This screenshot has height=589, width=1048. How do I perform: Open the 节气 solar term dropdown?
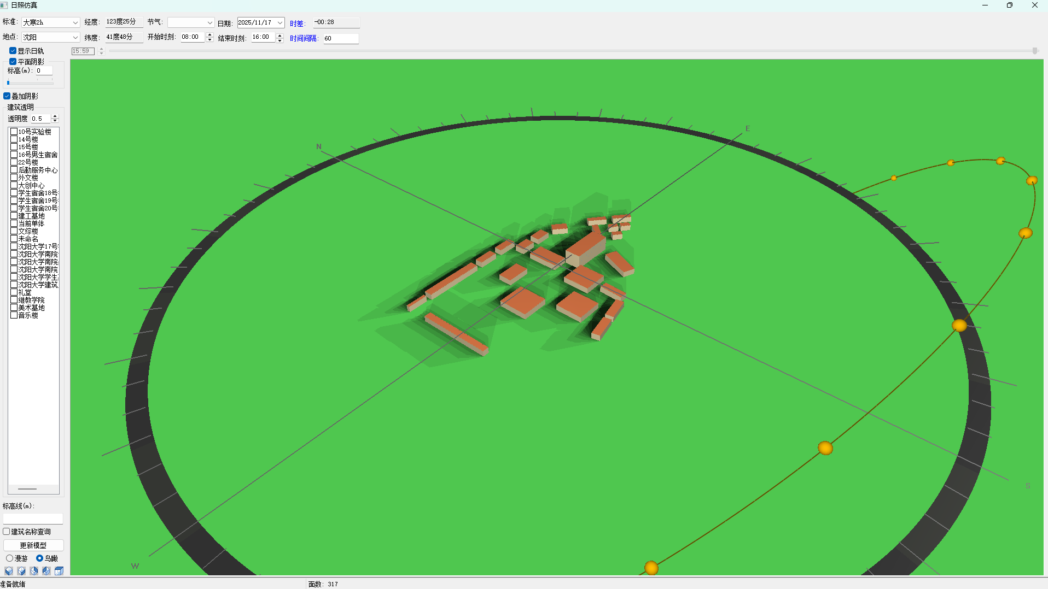point(209,22)
